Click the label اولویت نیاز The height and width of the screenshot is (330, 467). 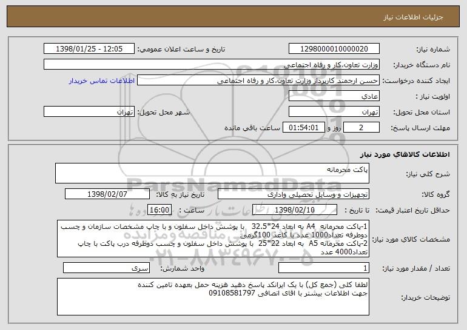(x=433, y=97)
